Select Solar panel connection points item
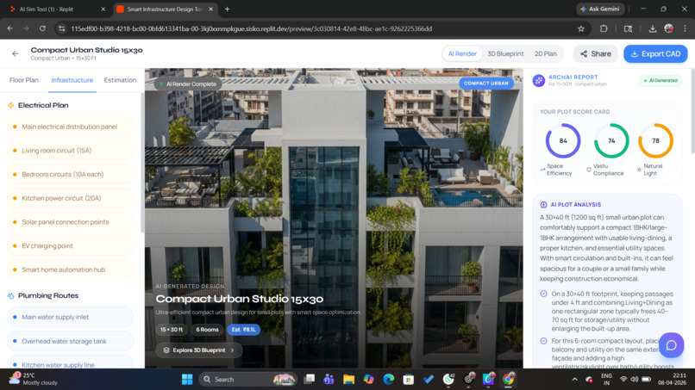 (x=70, y=222)
